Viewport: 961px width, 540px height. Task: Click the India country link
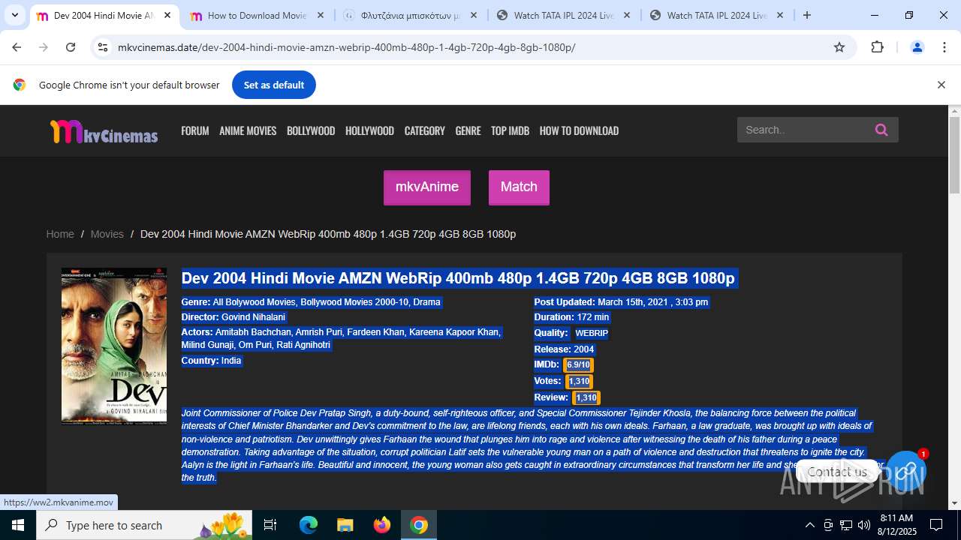click(x=231, y=361)
